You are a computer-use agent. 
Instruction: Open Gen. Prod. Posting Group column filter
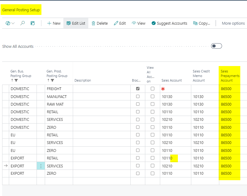52,80
